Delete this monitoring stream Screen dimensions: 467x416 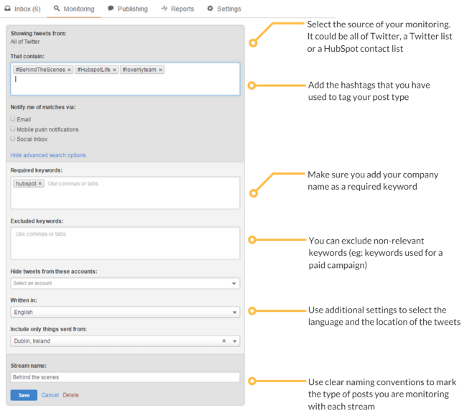[70, 395]
